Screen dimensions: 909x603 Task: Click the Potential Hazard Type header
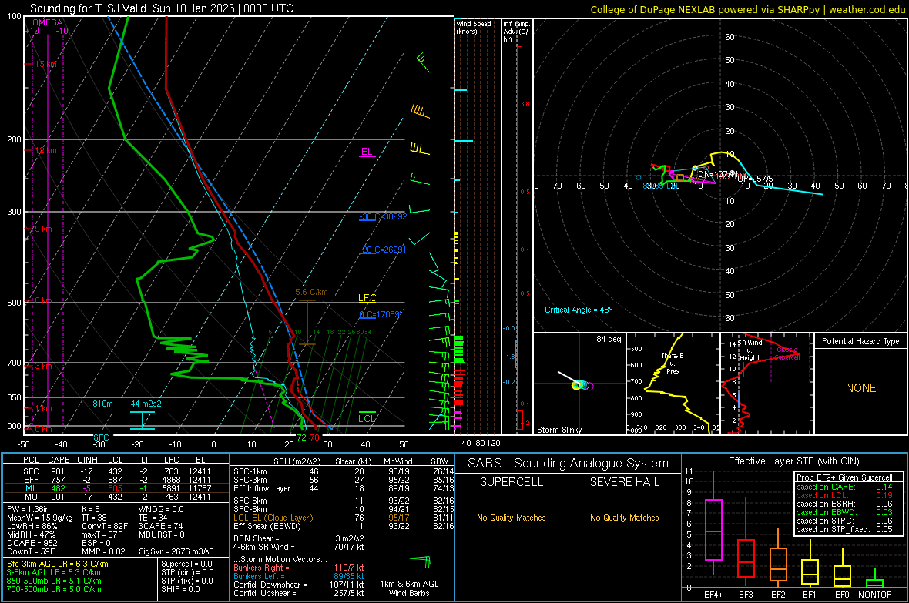860,341
